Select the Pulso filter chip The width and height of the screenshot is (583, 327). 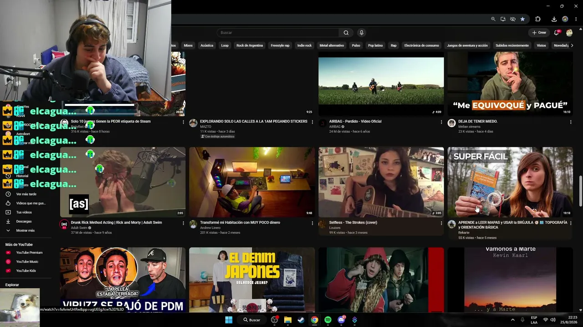(356, 45)
